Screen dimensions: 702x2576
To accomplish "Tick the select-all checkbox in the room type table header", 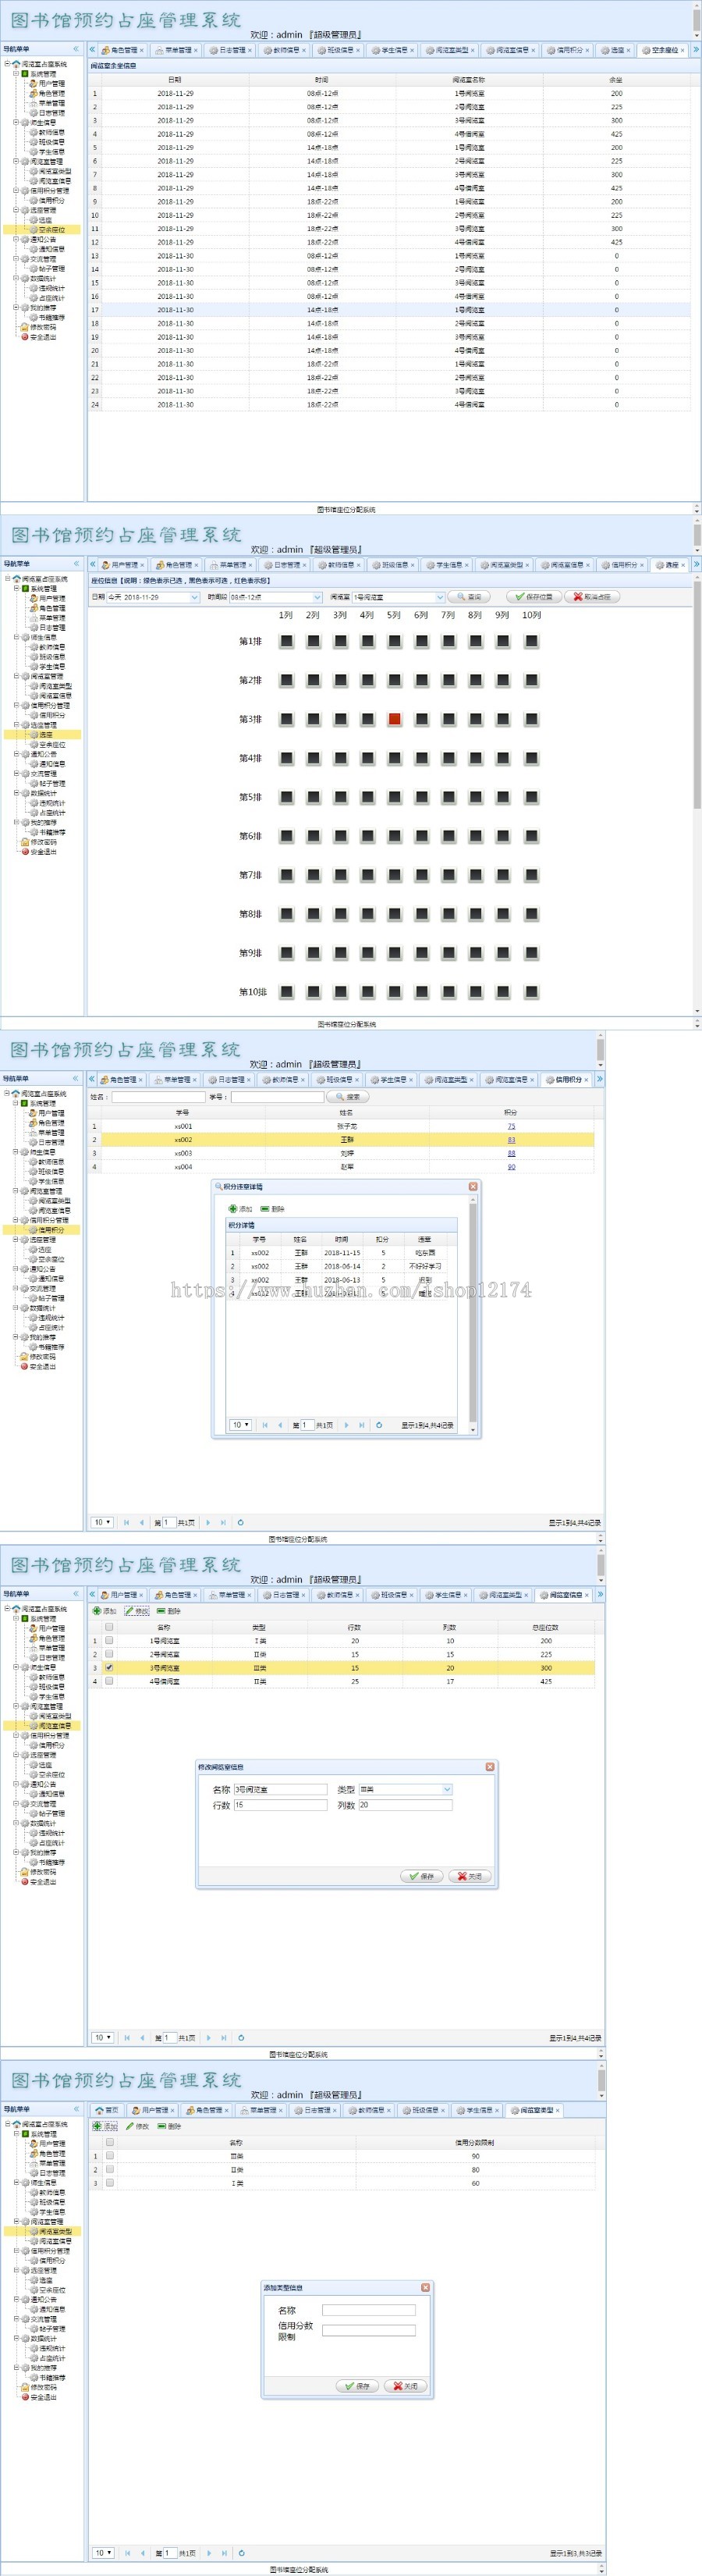I will pos(109,2143).
